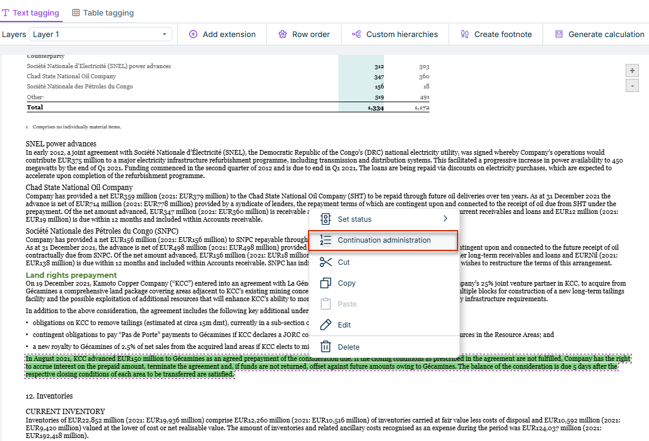The height and width of the screenshot is (441, 649).
Task: Switch to the Text tagging tab
Action: tap(31, 13)
